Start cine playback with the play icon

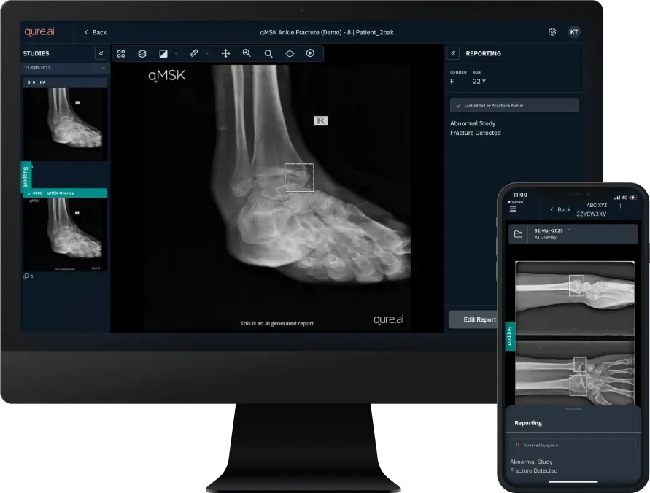pos(310,53)
